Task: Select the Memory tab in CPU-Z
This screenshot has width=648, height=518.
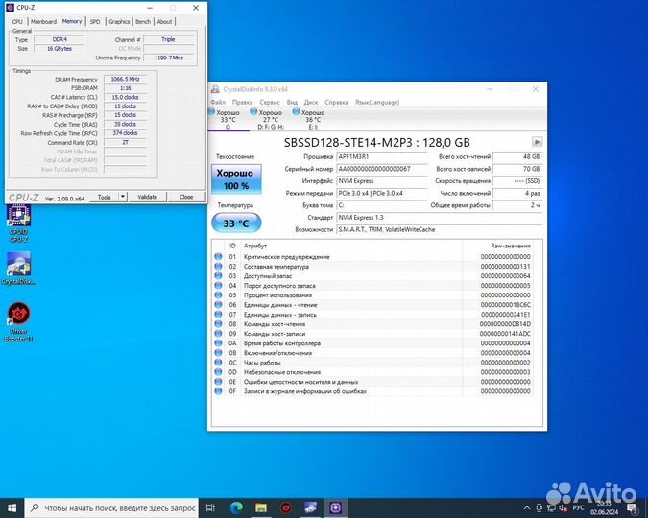Action: click(72, 21)
